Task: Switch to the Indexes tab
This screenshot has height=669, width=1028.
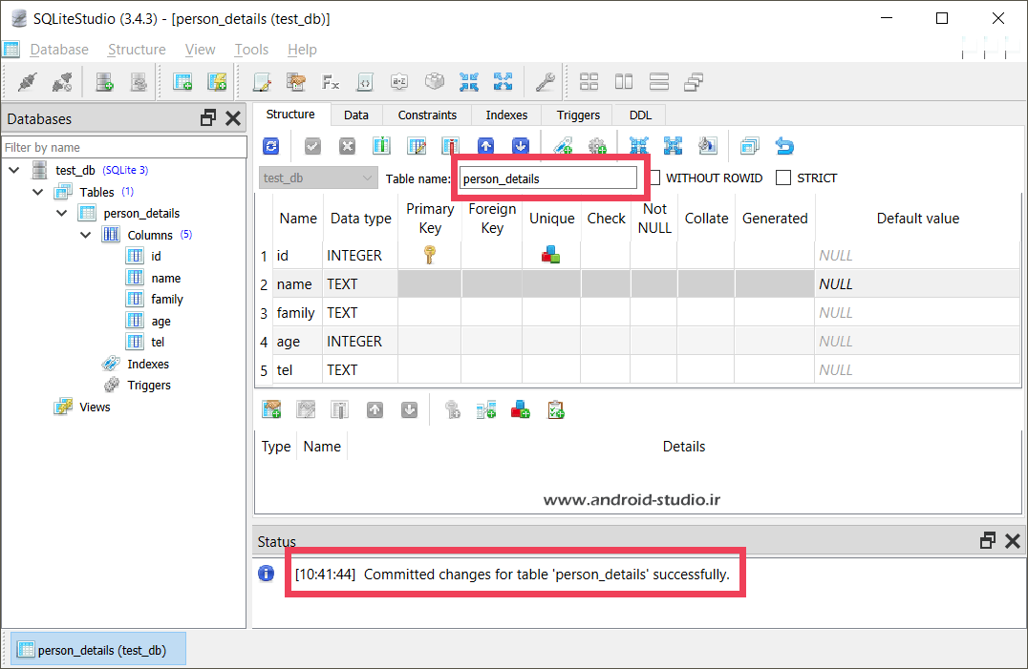Action: click(x=506, y=115)
